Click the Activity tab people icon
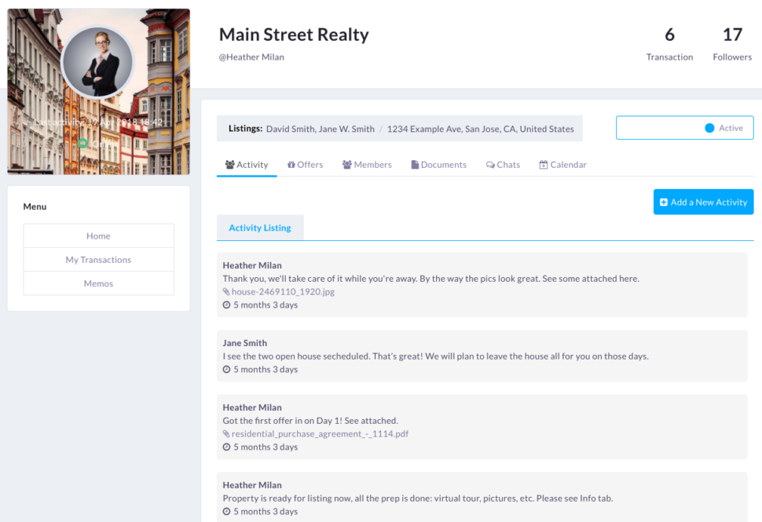Image resolution: width=762 pixels, height=522 pixels. (230, 165)
